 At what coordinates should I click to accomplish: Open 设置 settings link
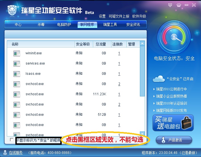102,16
